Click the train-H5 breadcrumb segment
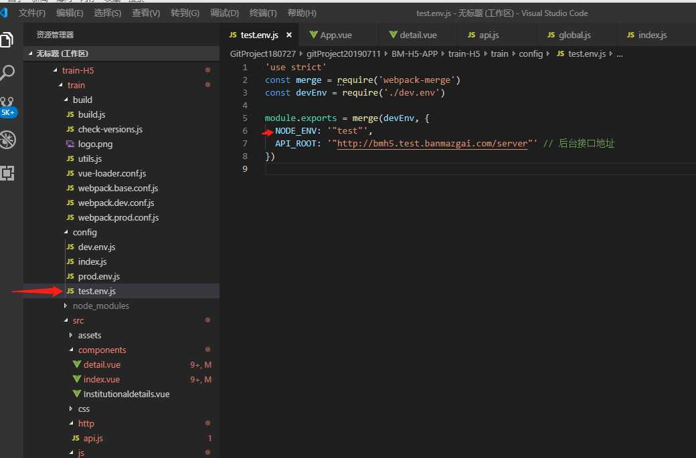 click(464, 53)
